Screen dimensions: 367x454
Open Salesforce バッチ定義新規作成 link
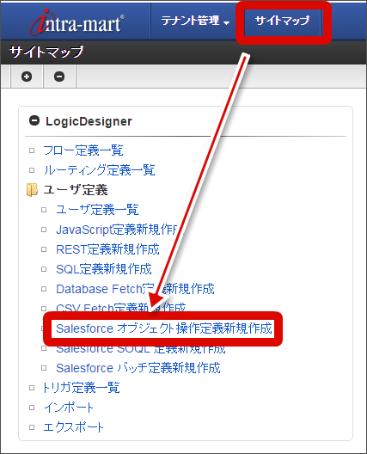click(x=138, y=368)
